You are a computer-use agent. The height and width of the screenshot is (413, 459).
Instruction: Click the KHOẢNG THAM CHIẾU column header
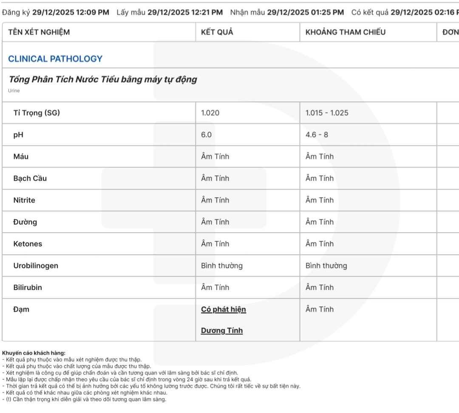(346, 32)
